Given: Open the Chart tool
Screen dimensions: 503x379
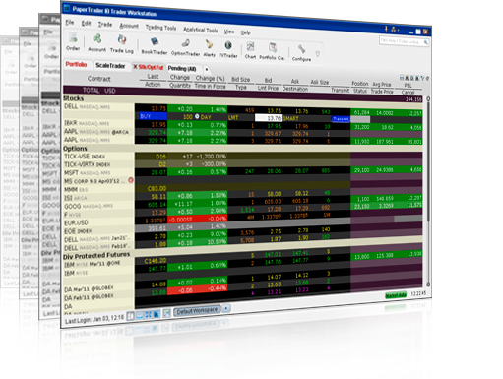Looking at the screenshot, I should click(x=250, y=50).
